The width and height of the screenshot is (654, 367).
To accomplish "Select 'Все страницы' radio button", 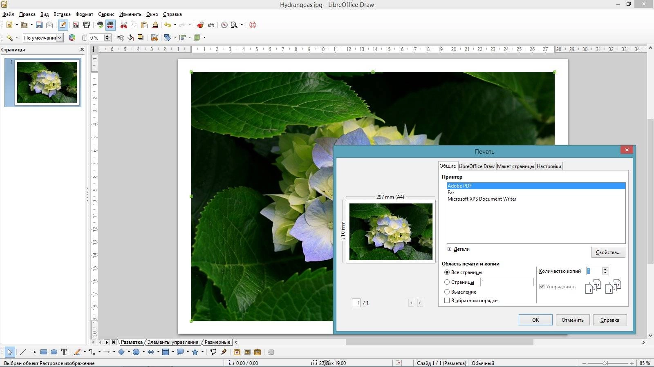I will point(447,272).
